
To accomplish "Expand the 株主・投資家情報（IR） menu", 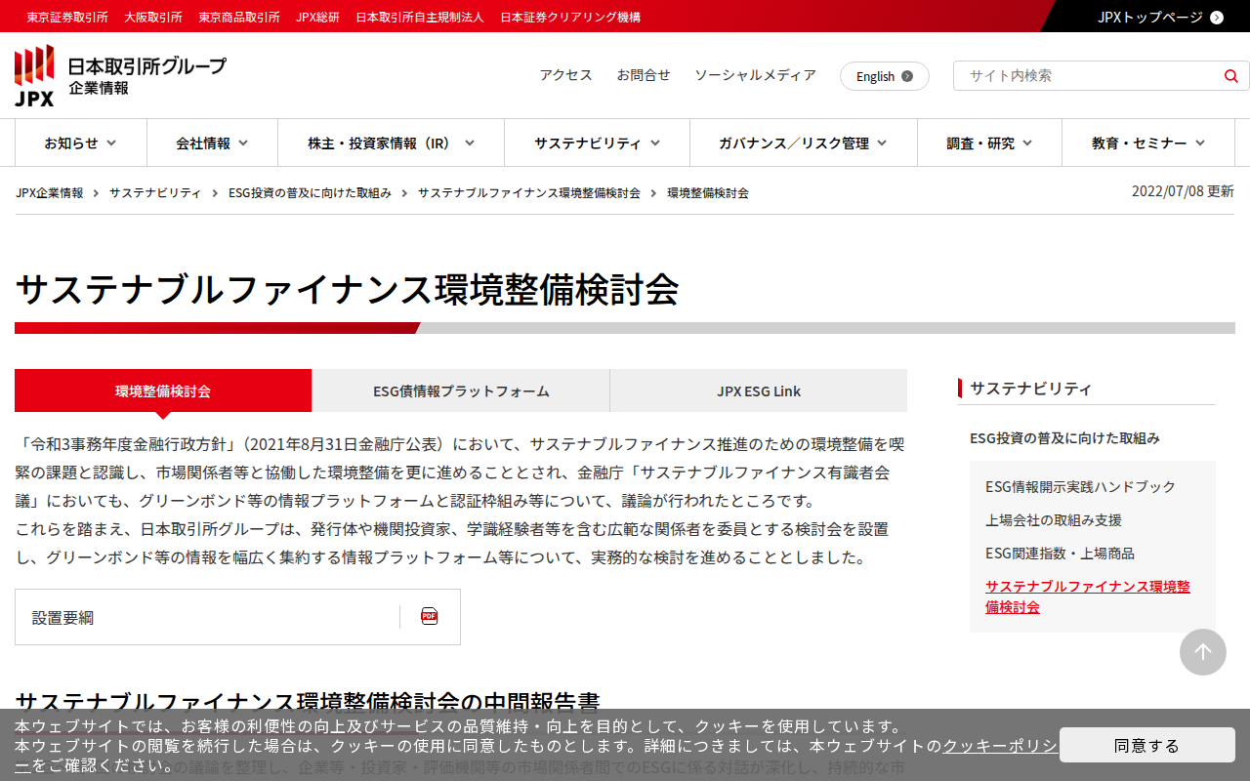I will pyautogui.click(x=392, y=144).
